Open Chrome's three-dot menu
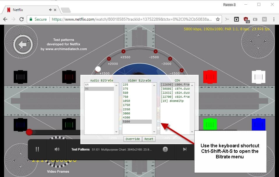Viewport: 279px width, 177px height. [274, 19]
